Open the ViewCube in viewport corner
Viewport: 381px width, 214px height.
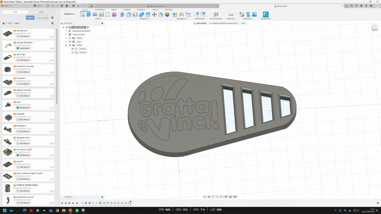(375, 27)
